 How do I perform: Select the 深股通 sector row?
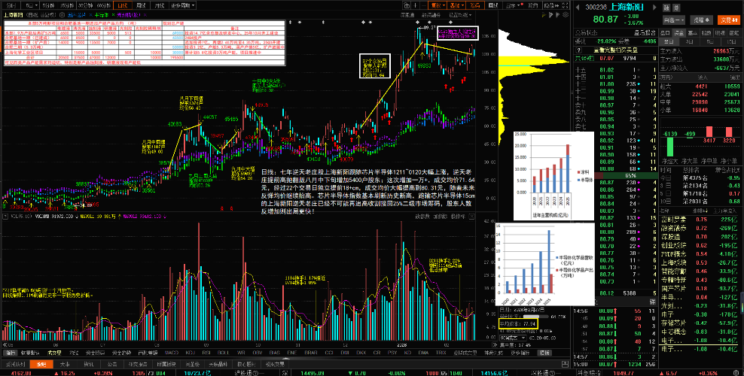tap(700, 236)
